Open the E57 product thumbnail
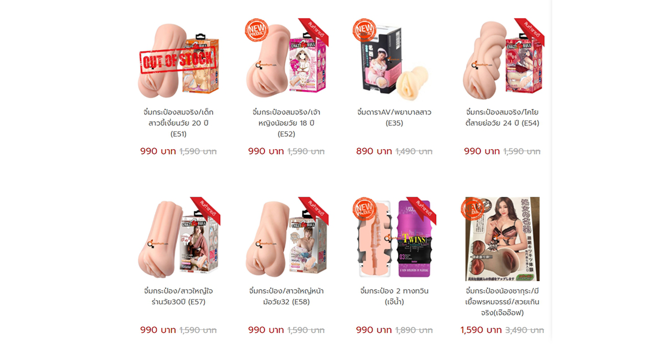Screen dimensions: 669x353 click(x=178, y=239)
